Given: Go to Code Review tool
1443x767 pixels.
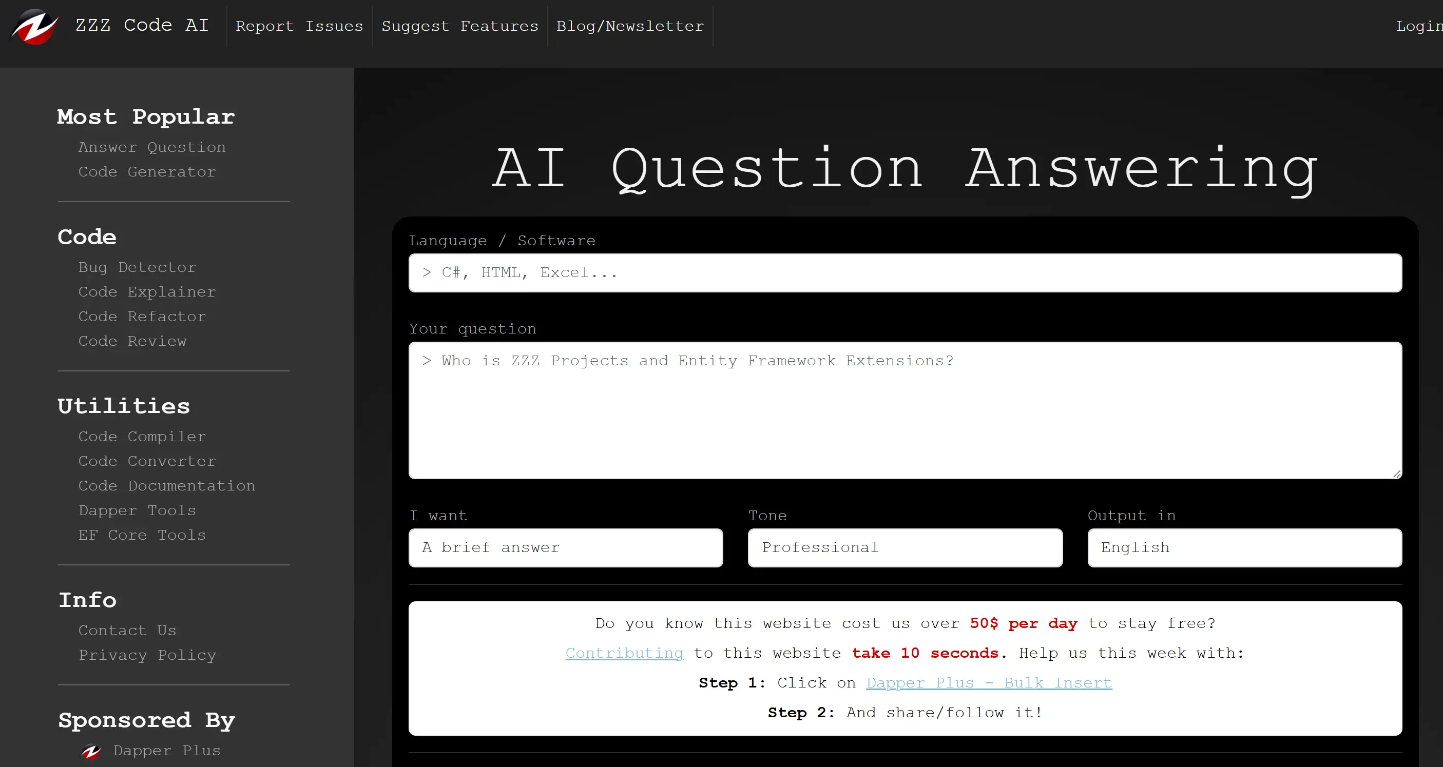Looking at the screenshot, I should (132, 341).
